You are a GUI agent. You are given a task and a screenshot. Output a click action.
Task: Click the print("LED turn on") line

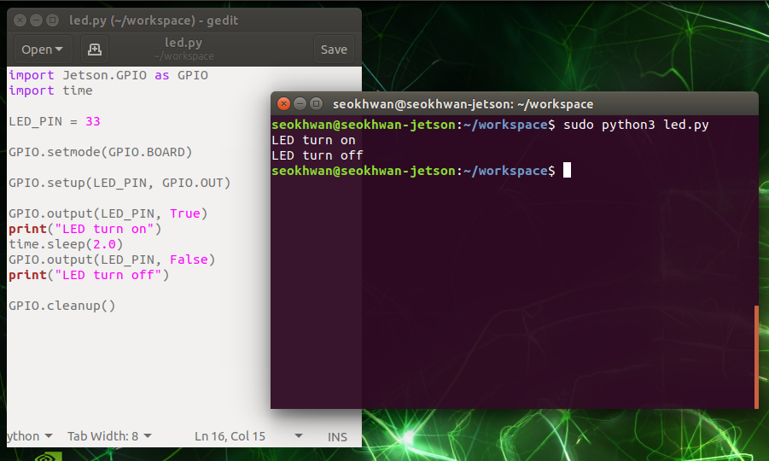tap(84, 229)
